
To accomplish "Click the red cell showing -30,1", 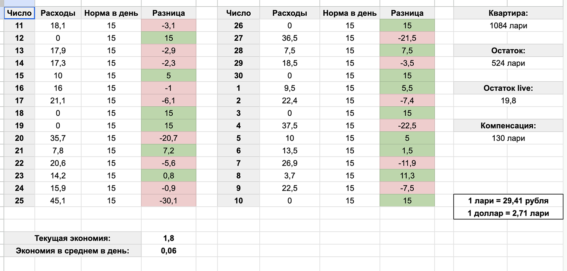I will pos(169,201).
